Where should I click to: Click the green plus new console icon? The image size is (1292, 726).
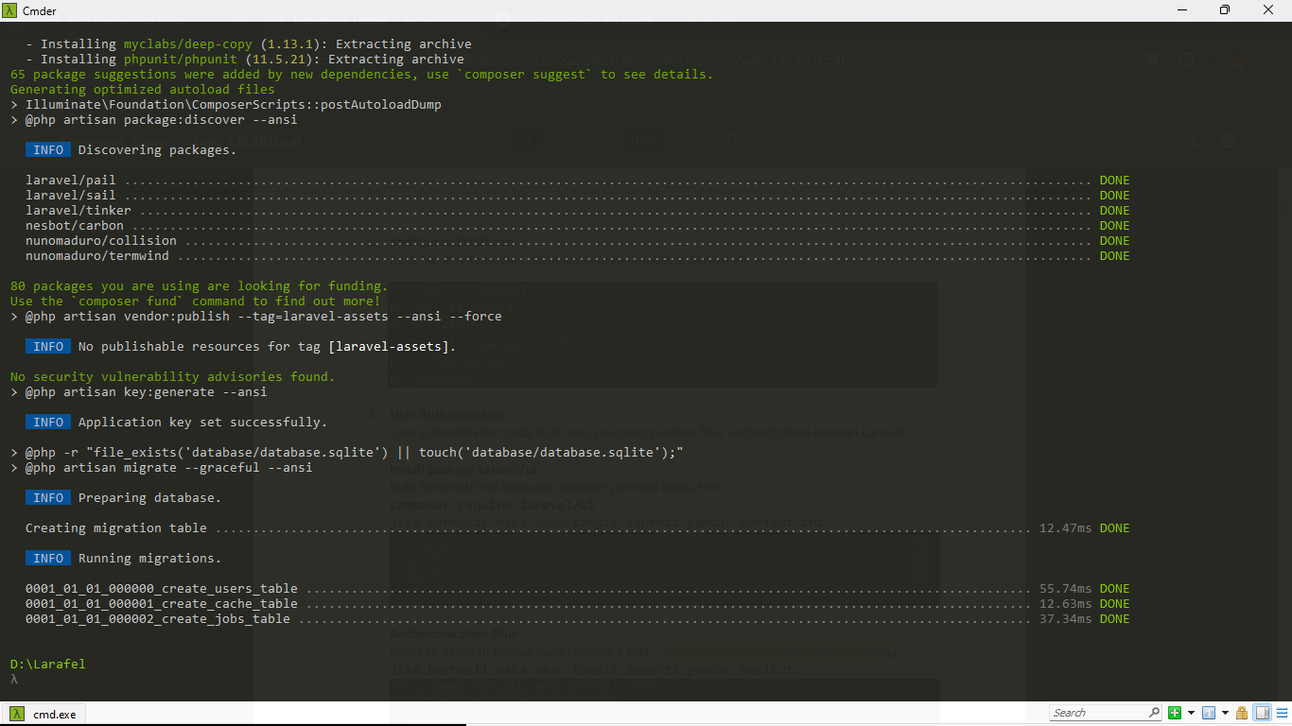(x=1174, y=713)
